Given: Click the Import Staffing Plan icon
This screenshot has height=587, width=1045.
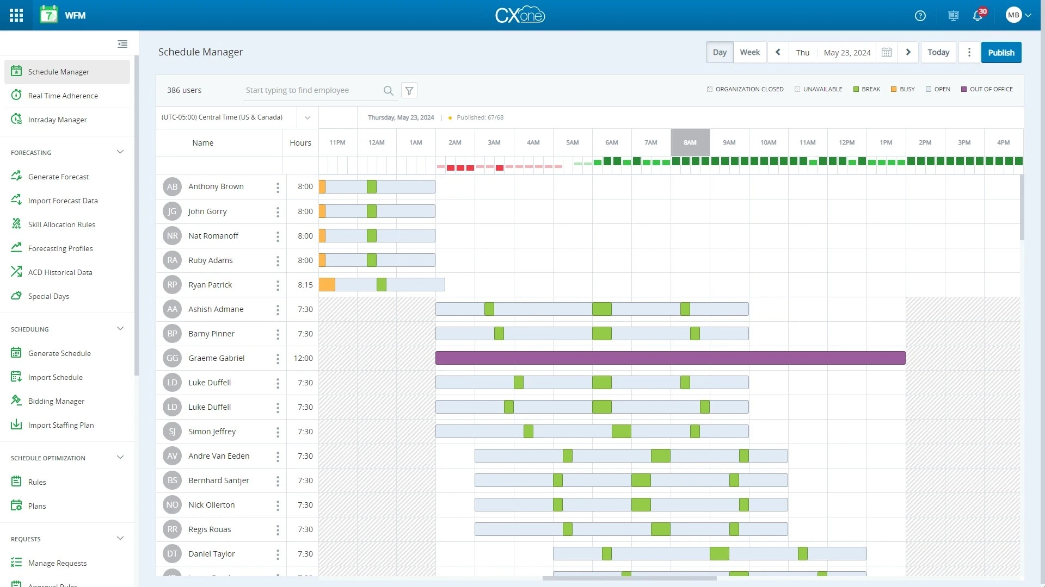Looking at the screenshot, I should (x=16, y=424).
